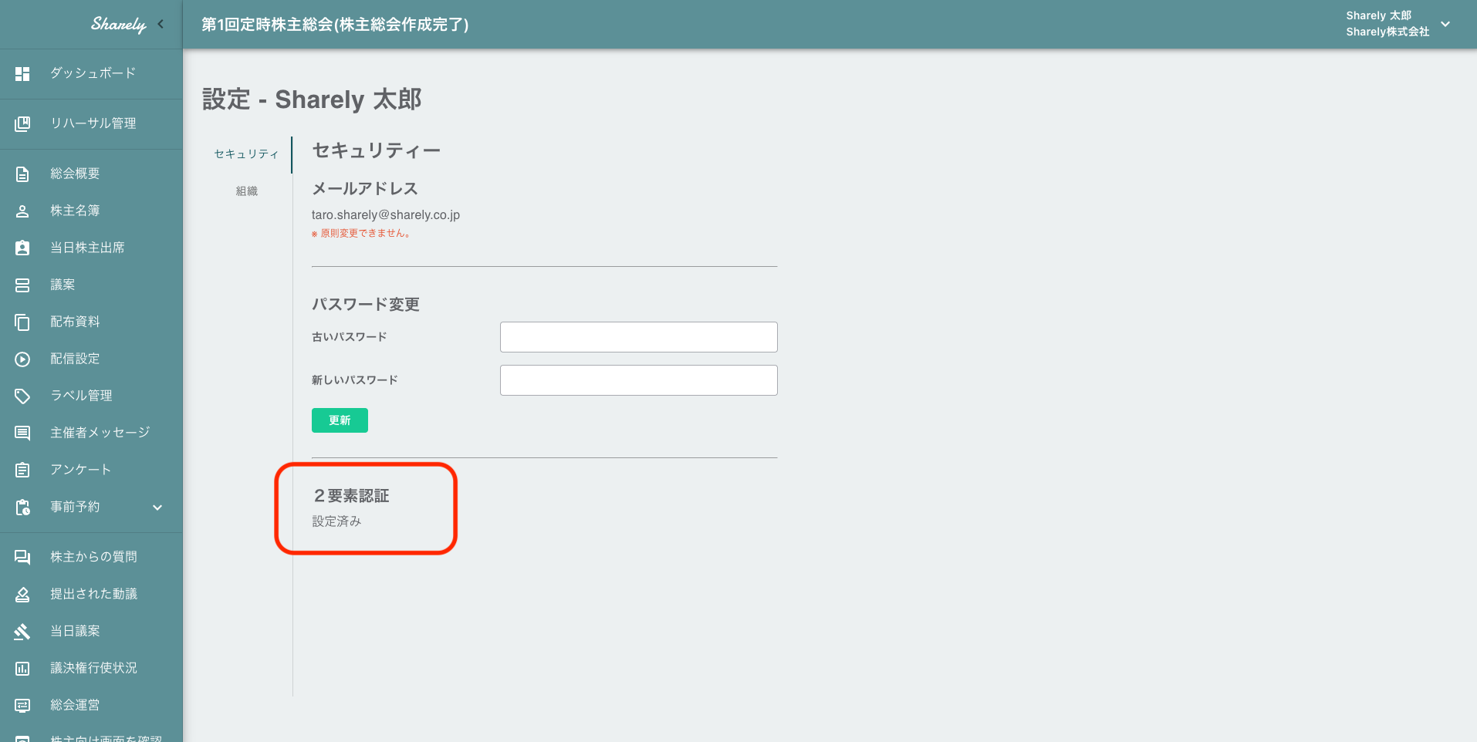
Task: Select the 当日株主出席 icon
Action: [22, 247]
